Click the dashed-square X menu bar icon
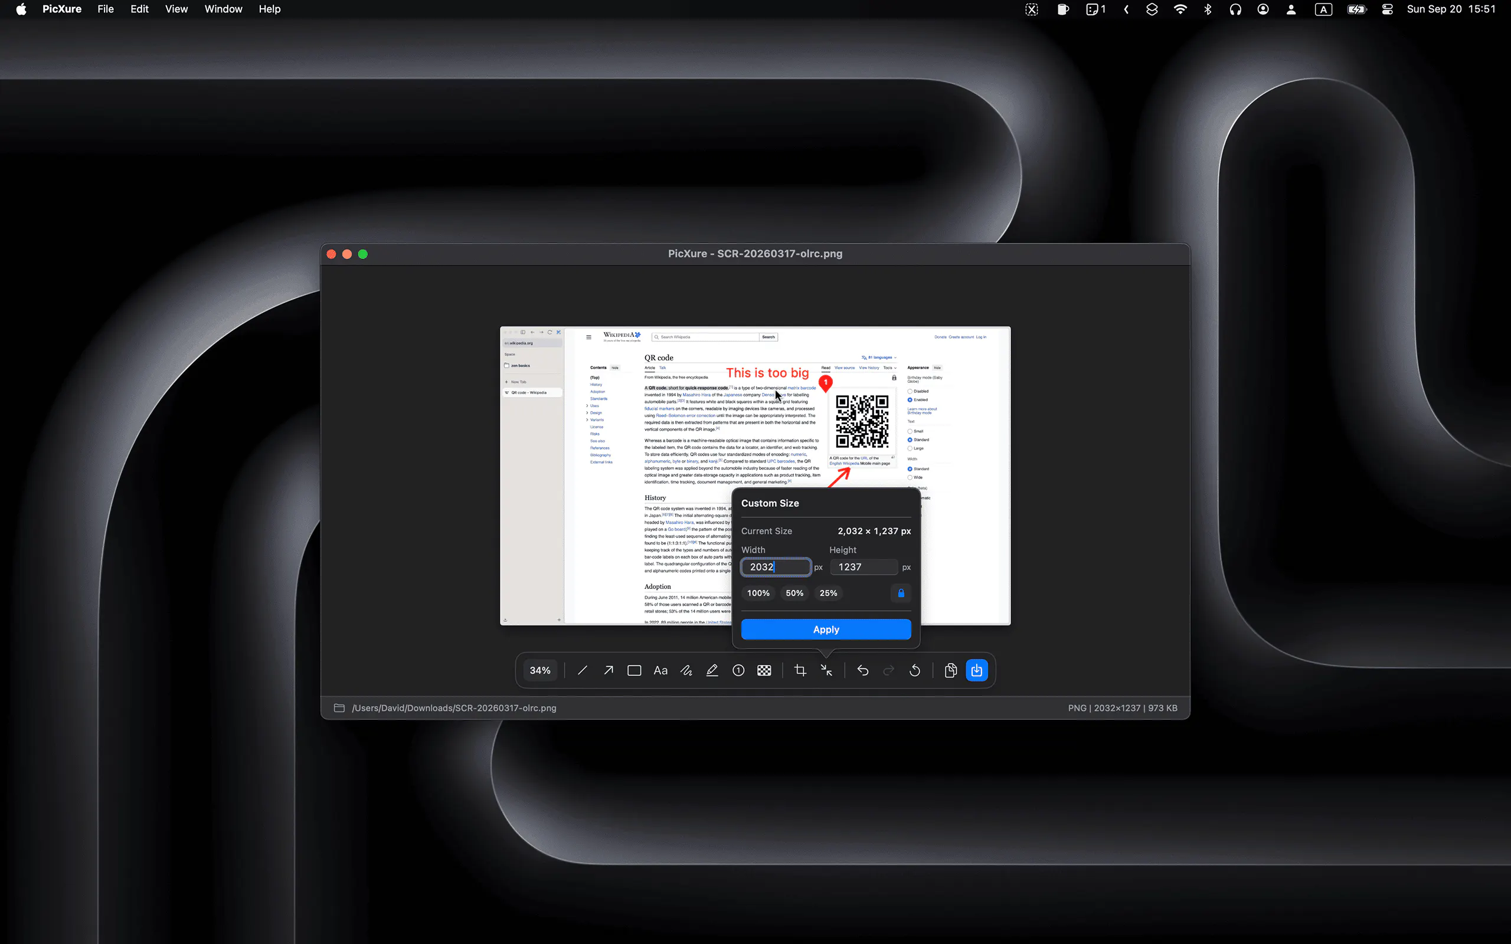The width and height of the screenshot is (1511, 944). 1032,9
